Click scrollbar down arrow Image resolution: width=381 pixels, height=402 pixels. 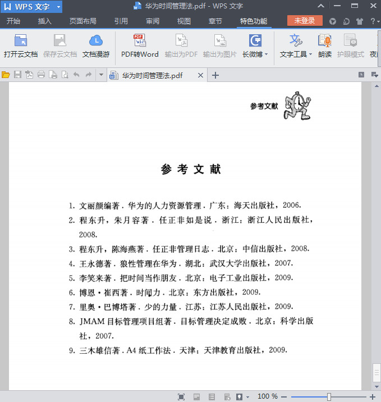[377, 387]
